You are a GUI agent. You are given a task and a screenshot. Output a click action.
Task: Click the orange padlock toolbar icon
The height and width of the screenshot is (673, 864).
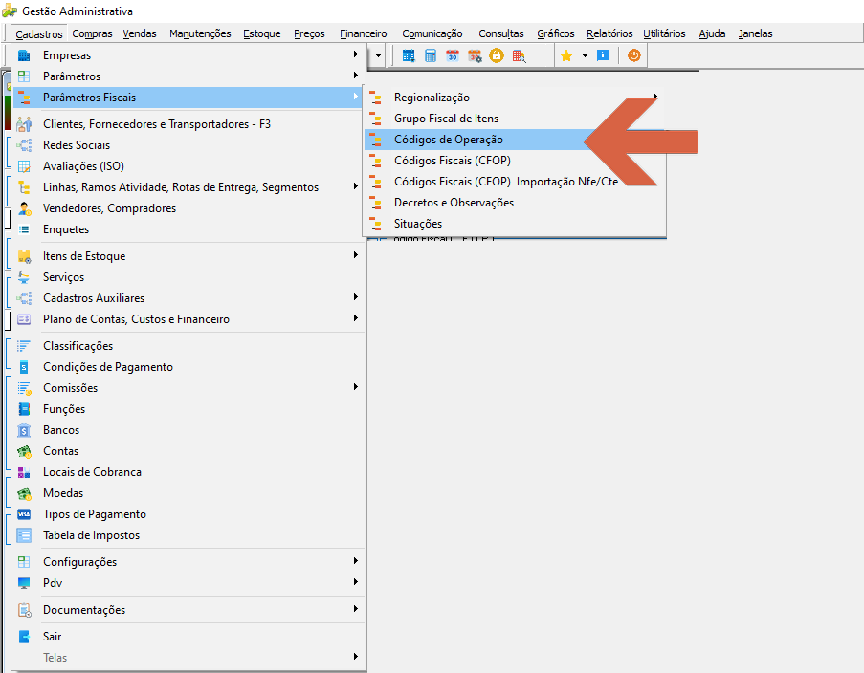tap(497, 55)
